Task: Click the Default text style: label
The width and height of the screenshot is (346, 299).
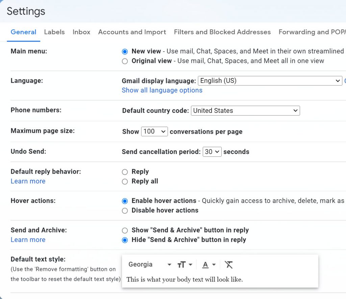Action: (x=38, y=259)
